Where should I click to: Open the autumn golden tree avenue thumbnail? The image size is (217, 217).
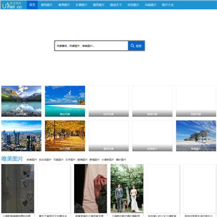pos(65,136)
